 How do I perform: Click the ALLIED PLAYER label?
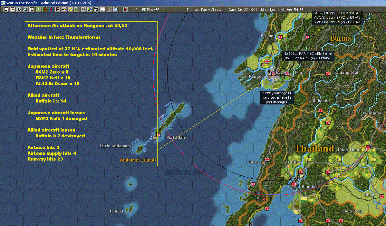point(147,10)
